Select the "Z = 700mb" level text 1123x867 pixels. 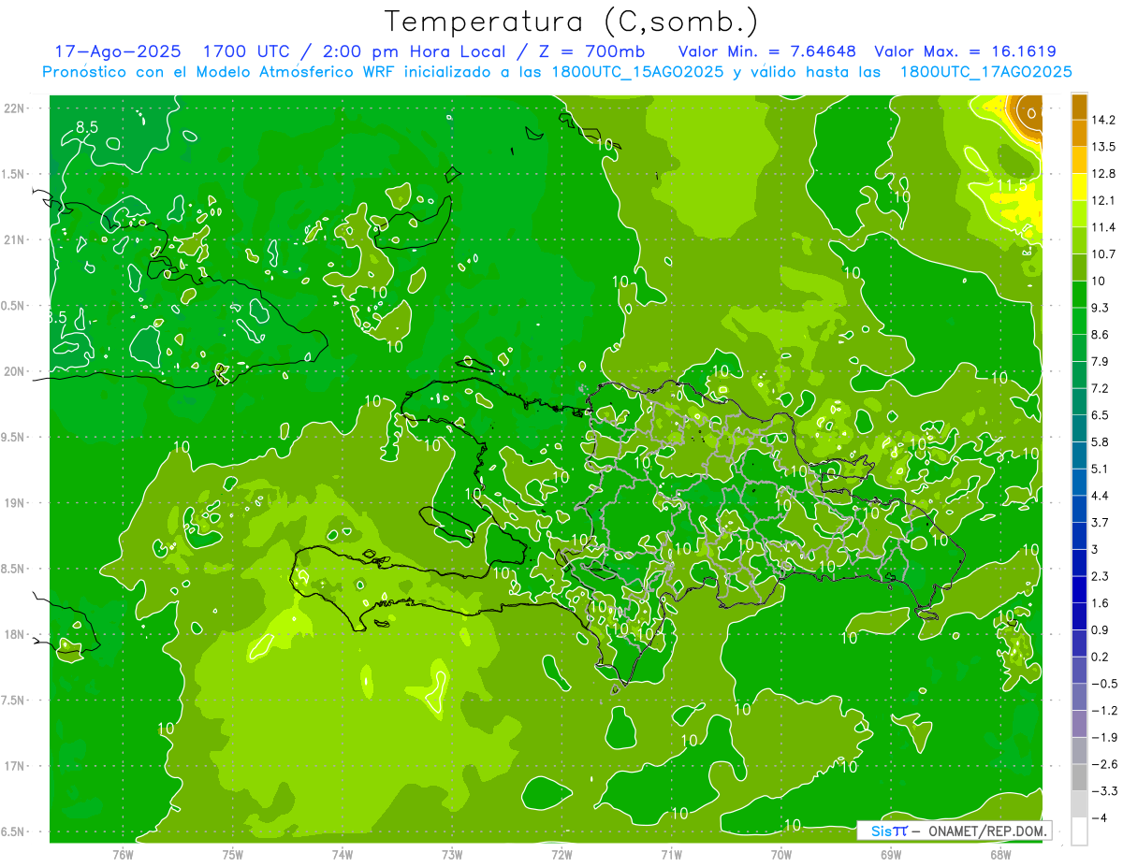tap(588, 51)
